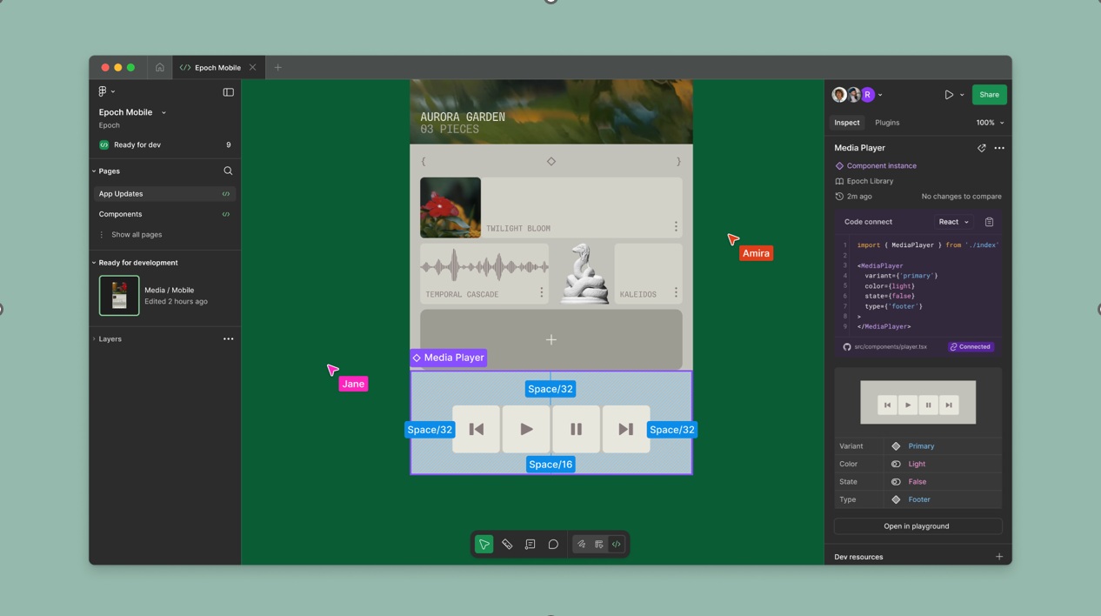
Task: Select the Components page
Action: coord(120,214)
